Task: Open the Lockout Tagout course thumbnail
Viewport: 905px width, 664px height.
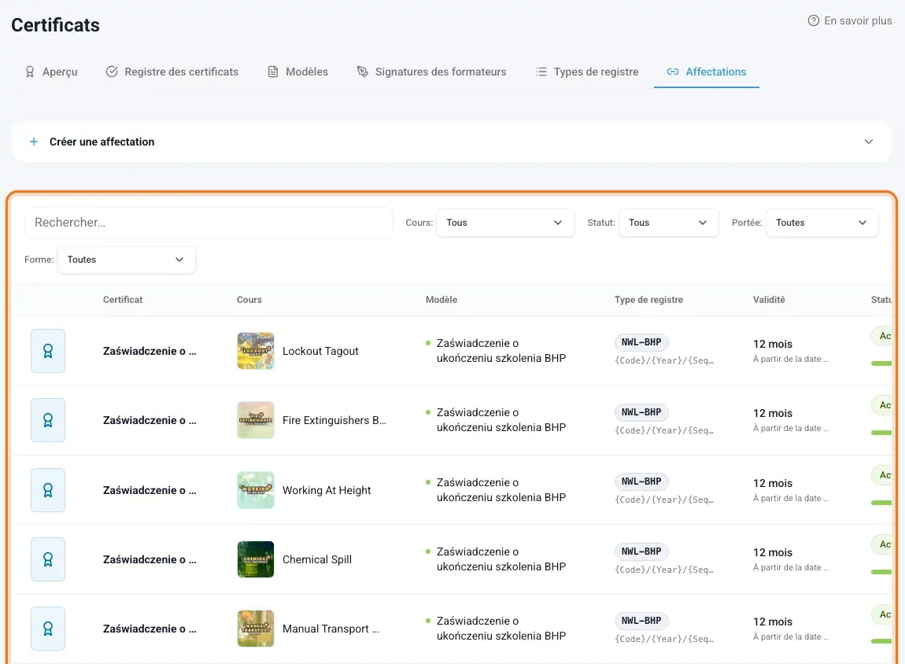Action: 256,351
